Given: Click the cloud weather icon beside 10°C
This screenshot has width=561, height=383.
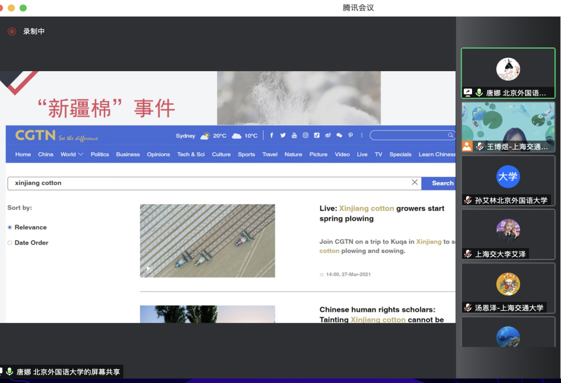Looking at the screenshot, I should pos(236,136).
